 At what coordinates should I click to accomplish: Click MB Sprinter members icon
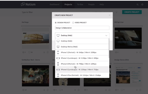click(x=116, y=52)
